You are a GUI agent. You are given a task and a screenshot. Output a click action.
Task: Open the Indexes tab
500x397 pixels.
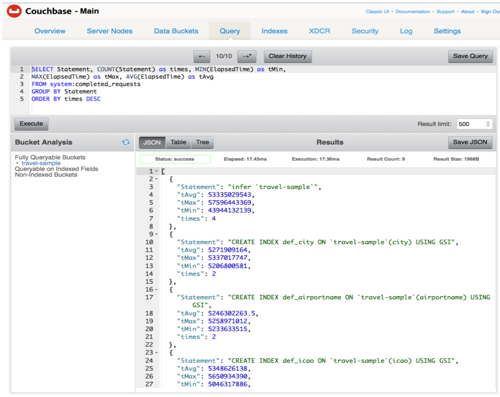[274, 31]
